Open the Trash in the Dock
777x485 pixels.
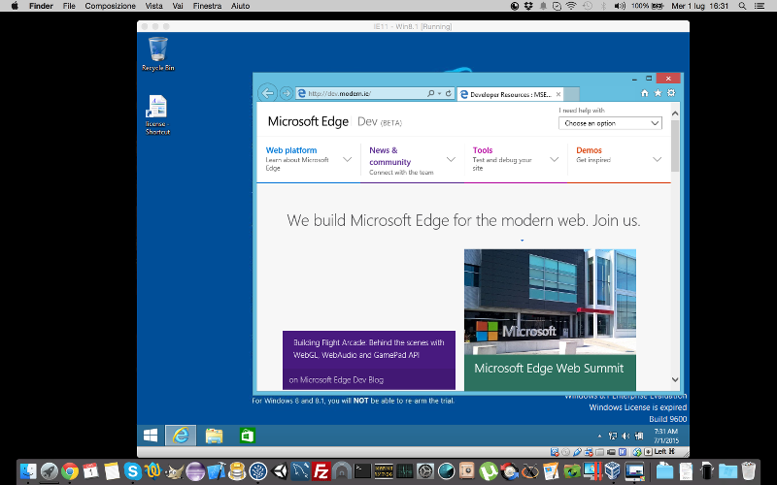coord(748,471)
